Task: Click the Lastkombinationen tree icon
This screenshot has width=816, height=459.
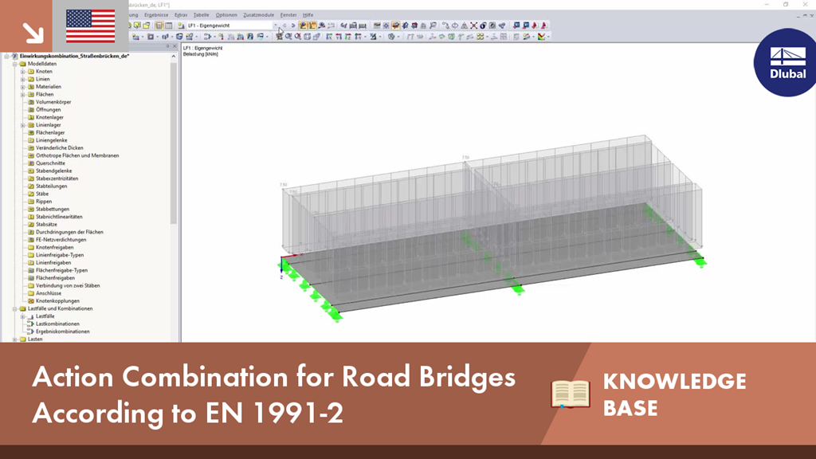Action: point(31,324)
